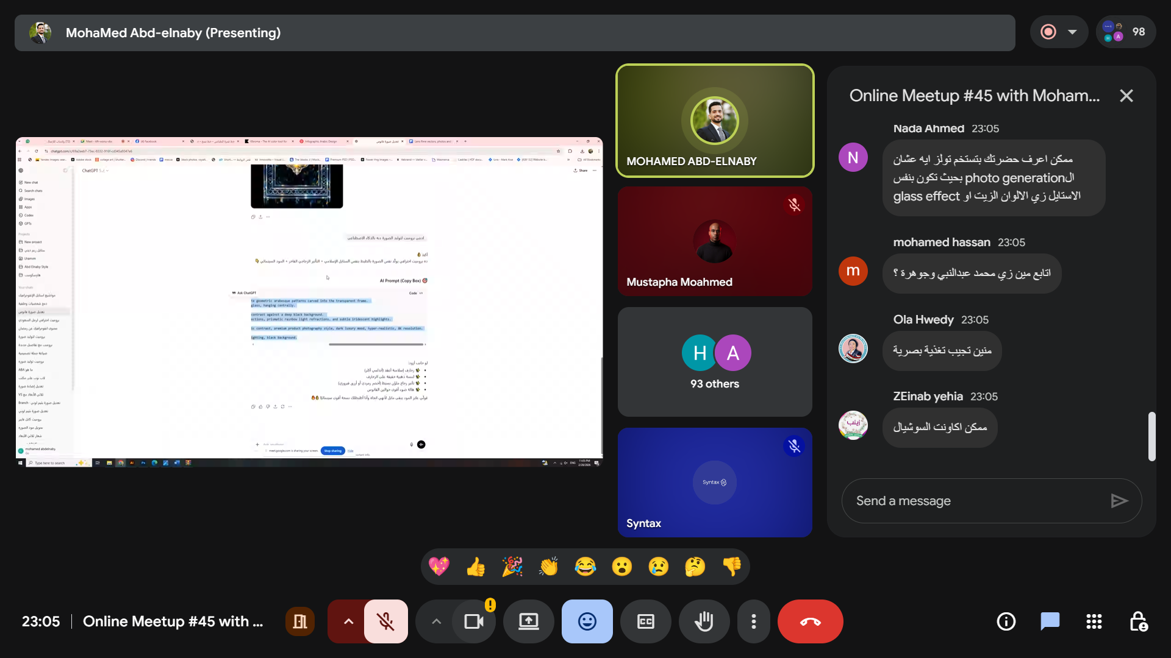Send the clapping hands reaction
The height and width of the screenshot is (658, 1171).
[x=549, y=567]
